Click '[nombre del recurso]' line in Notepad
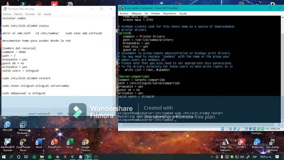284x160 pixels. click(x=19, y=48)
